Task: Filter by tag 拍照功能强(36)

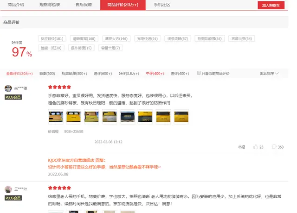Action: point(209,38)
